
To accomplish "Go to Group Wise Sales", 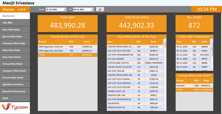I will 15,36.
